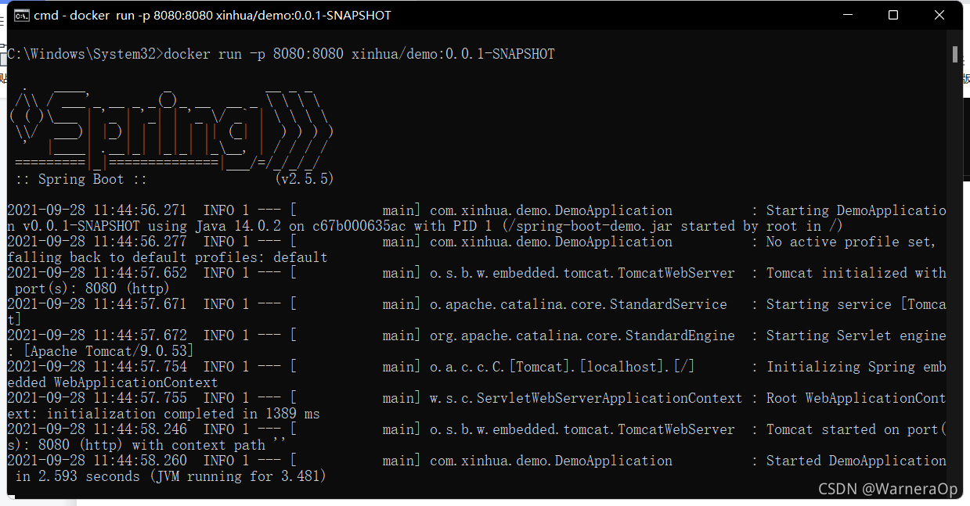The width and height of the screenshot is (970, 506).
Task: Click the '(v2.5.5)' version text
Action: point(305,179)
